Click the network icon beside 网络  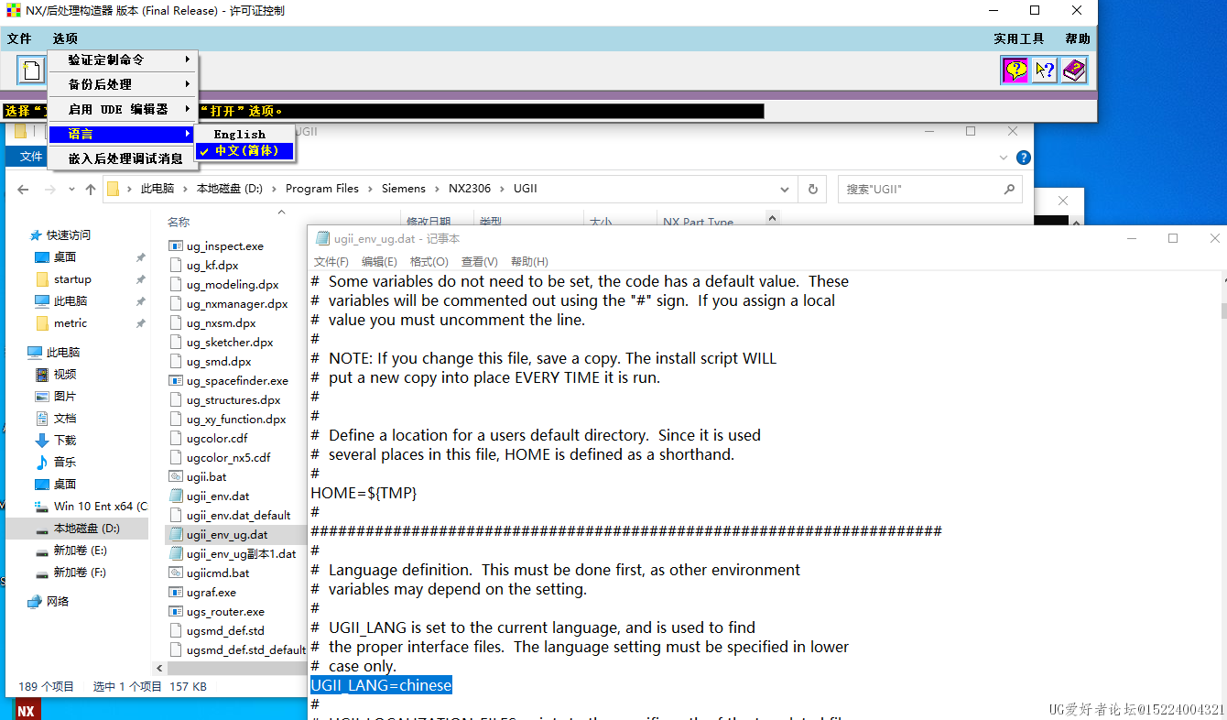(x=35, y=602)
